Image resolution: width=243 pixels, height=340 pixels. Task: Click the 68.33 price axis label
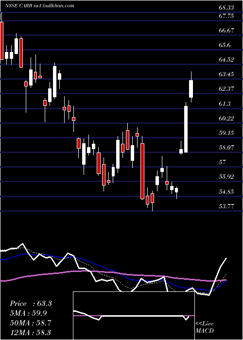click(226, 8)
